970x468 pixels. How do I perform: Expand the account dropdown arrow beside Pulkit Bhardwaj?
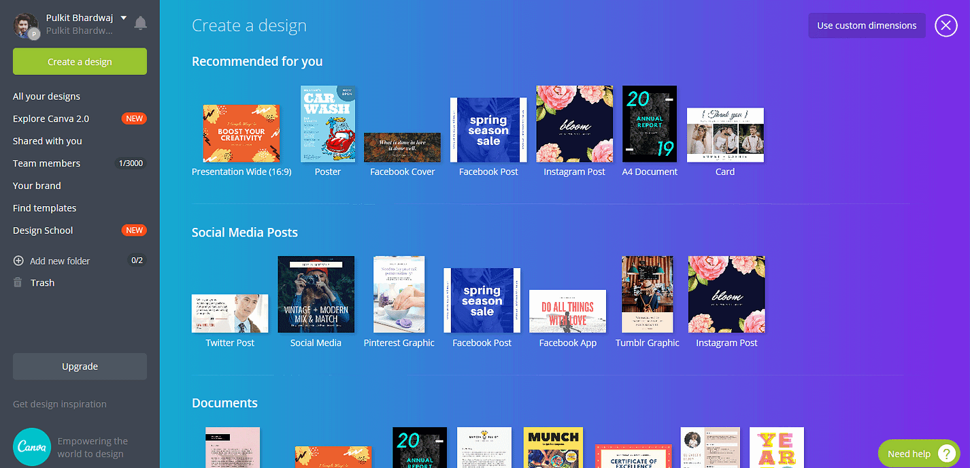tap(123, 18)
